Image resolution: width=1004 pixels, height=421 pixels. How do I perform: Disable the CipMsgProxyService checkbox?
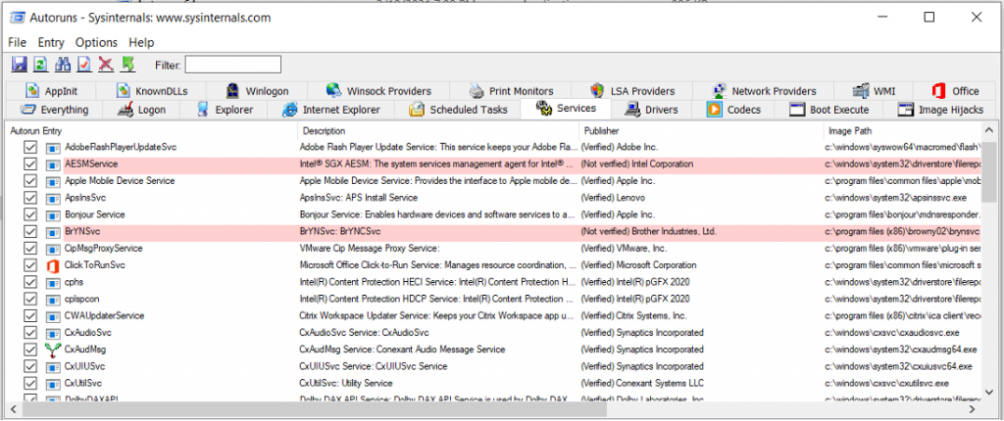[30, 249]
